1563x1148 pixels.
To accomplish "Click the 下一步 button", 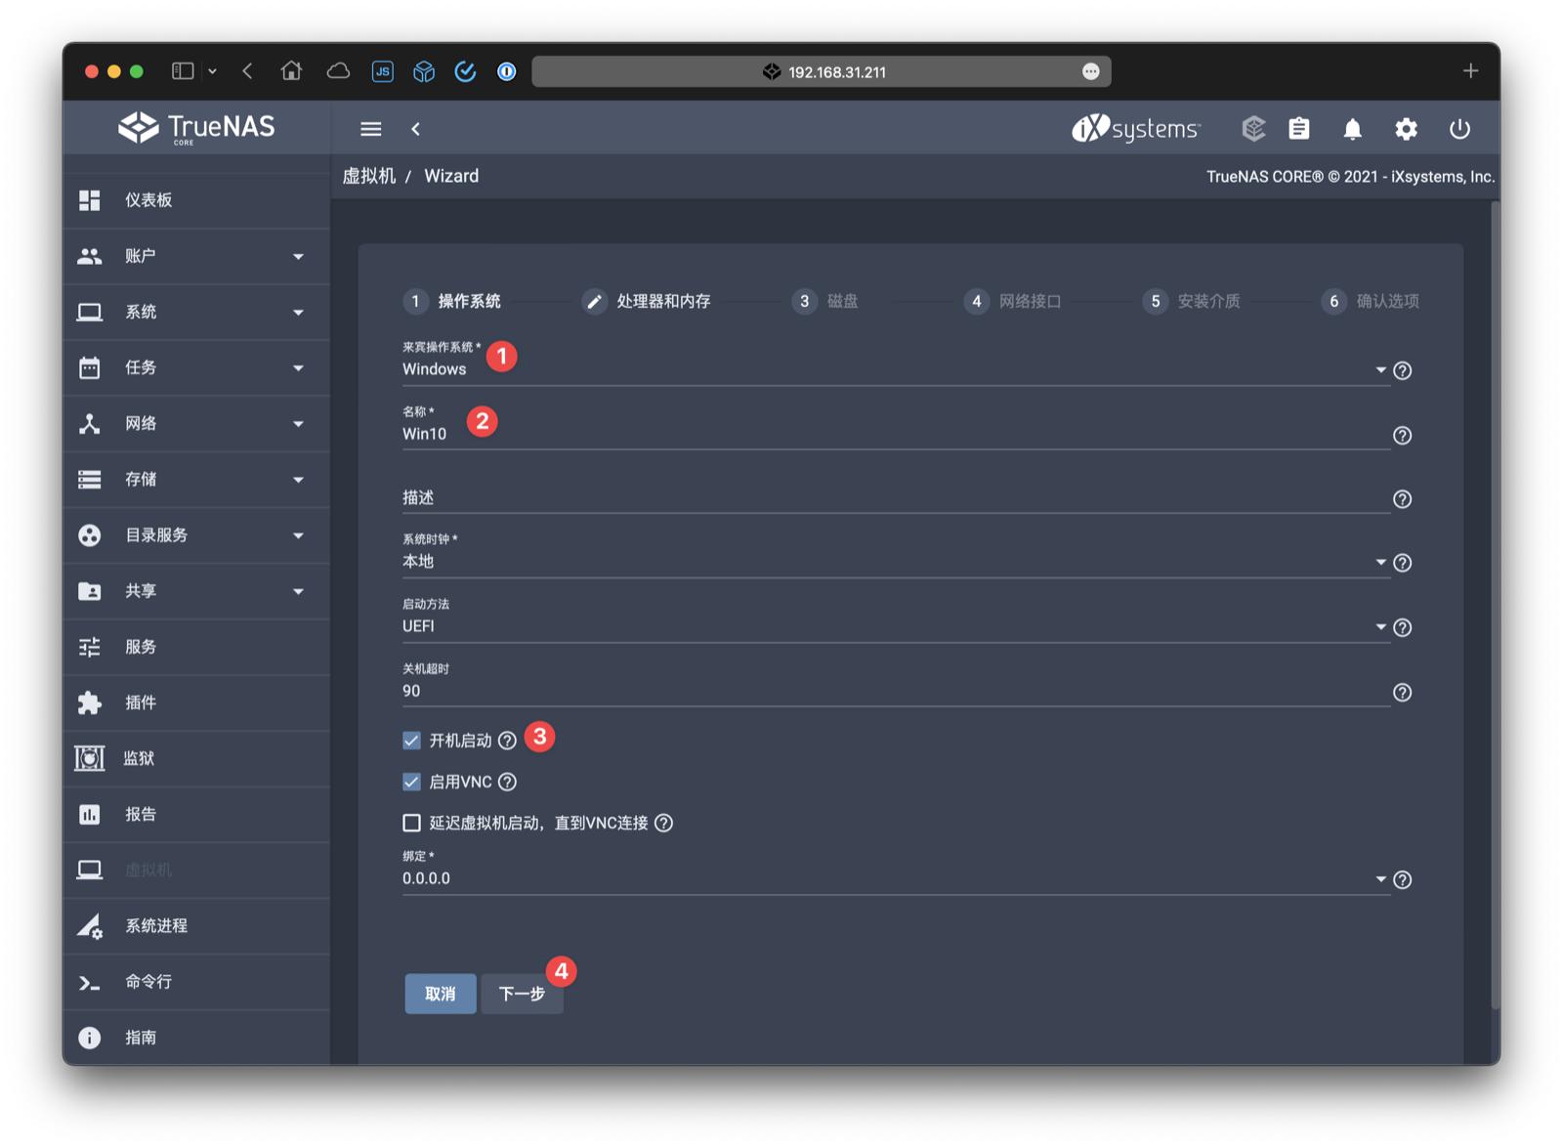I will click(x=522, y=993).
